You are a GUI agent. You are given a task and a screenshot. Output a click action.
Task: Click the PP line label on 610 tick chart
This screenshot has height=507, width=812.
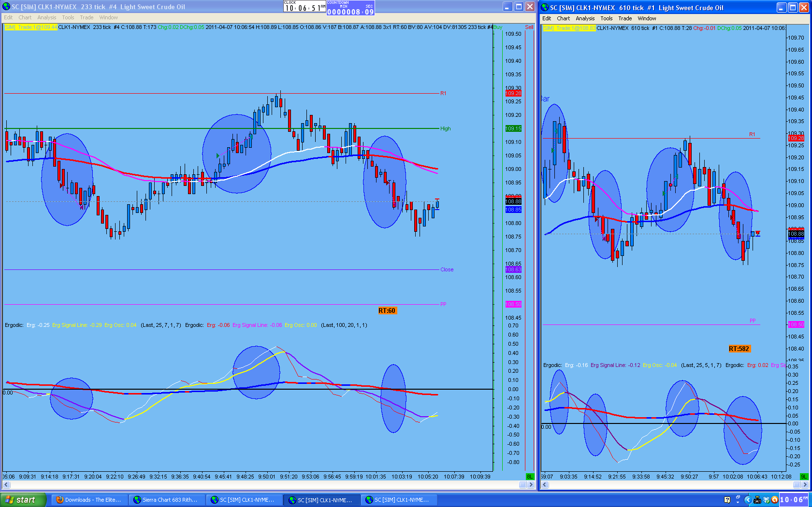pyautogui.click(x=753, y=321)
